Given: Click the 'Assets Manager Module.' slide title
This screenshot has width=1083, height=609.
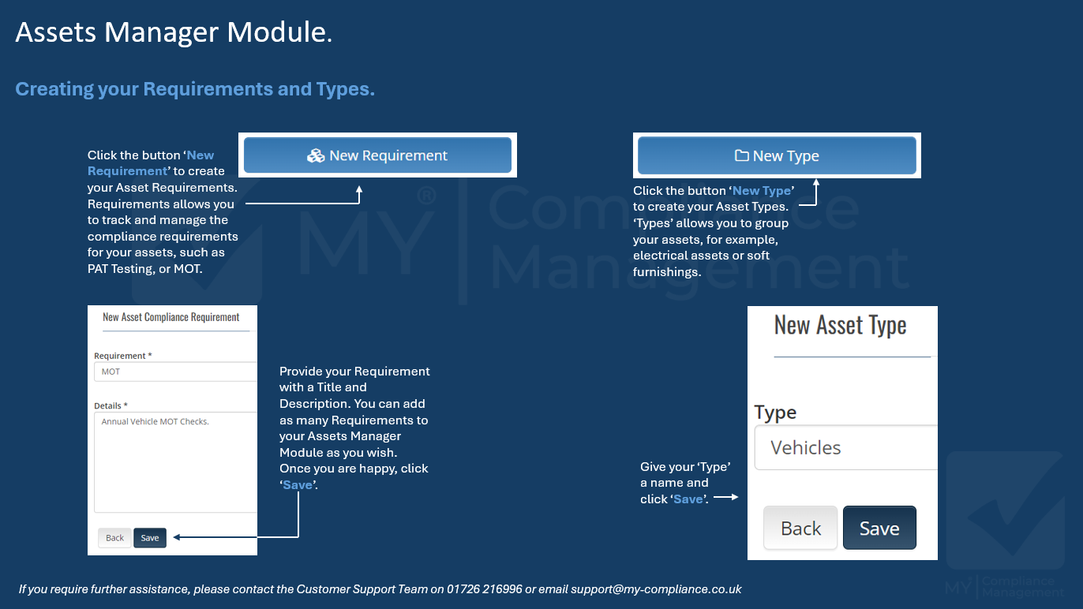Looking at the screenshot, I should [x=174, y=32].
